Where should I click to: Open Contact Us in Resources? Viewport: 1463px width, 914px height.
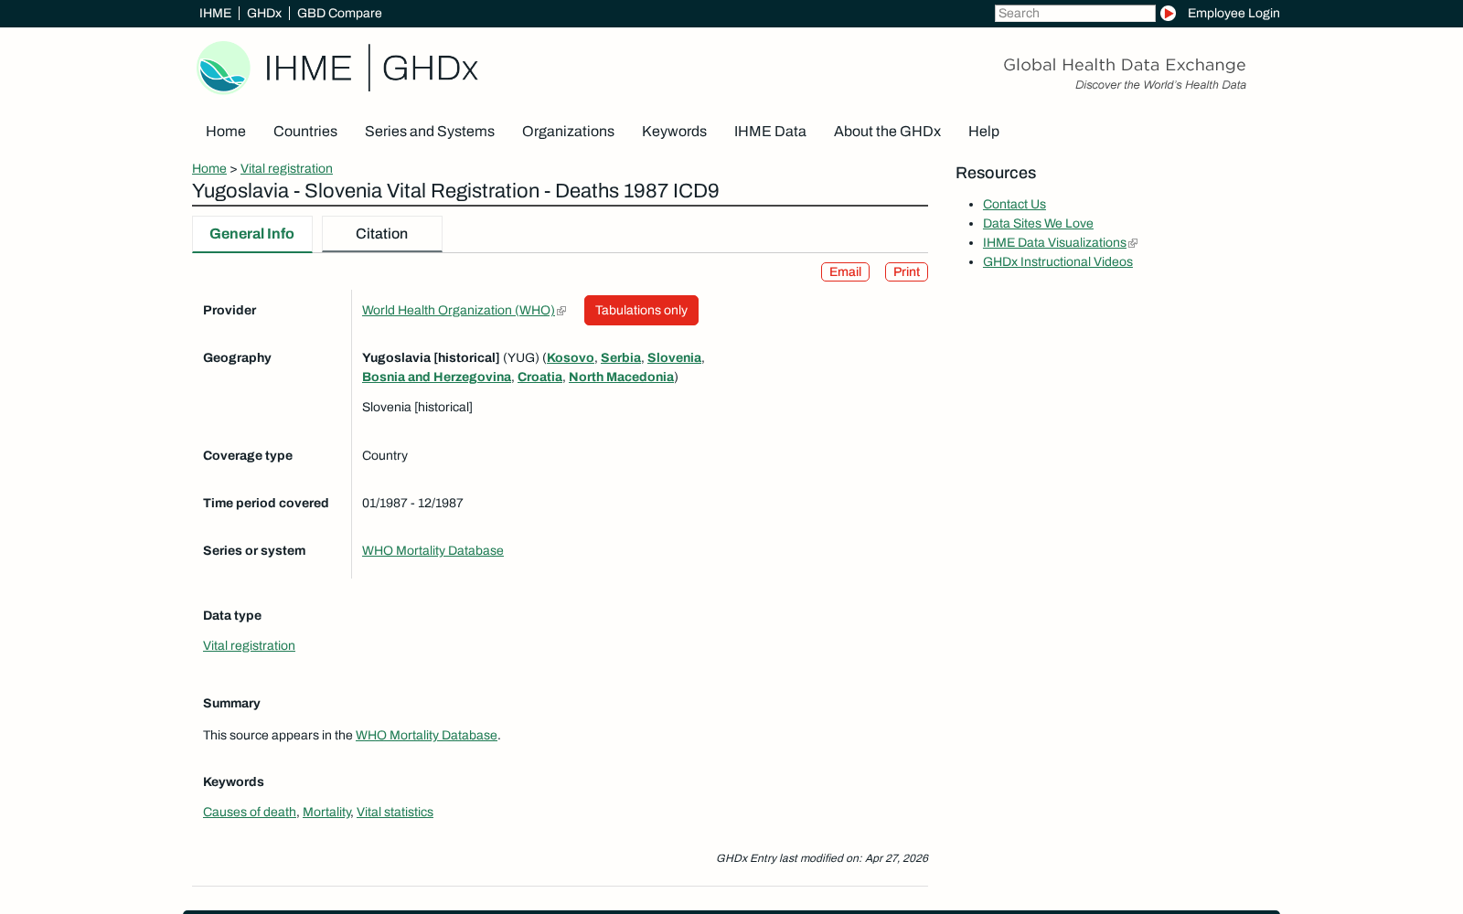1014,205
